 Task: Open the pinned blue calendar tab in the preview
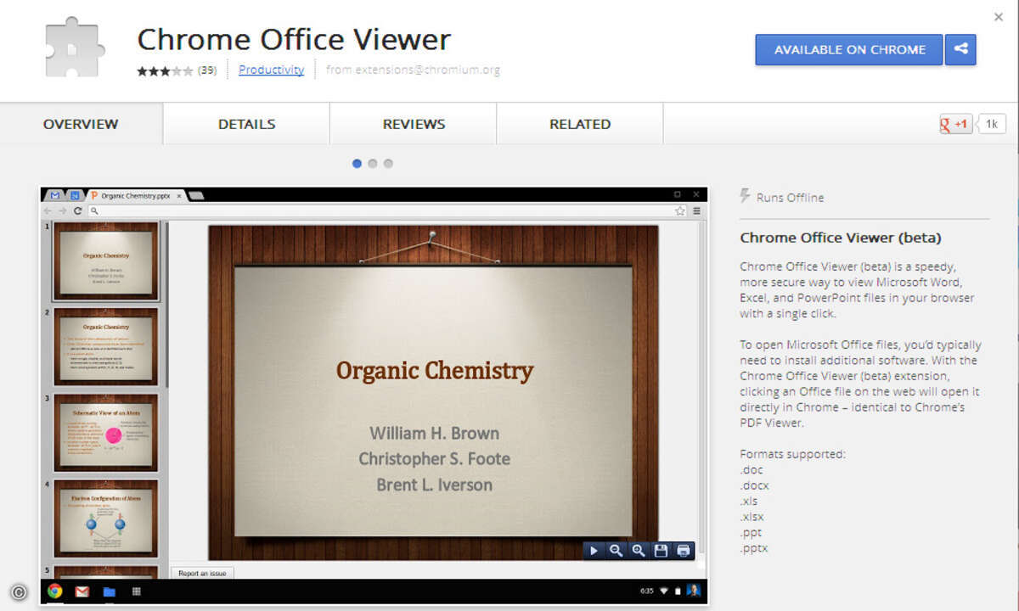[75, 195]
